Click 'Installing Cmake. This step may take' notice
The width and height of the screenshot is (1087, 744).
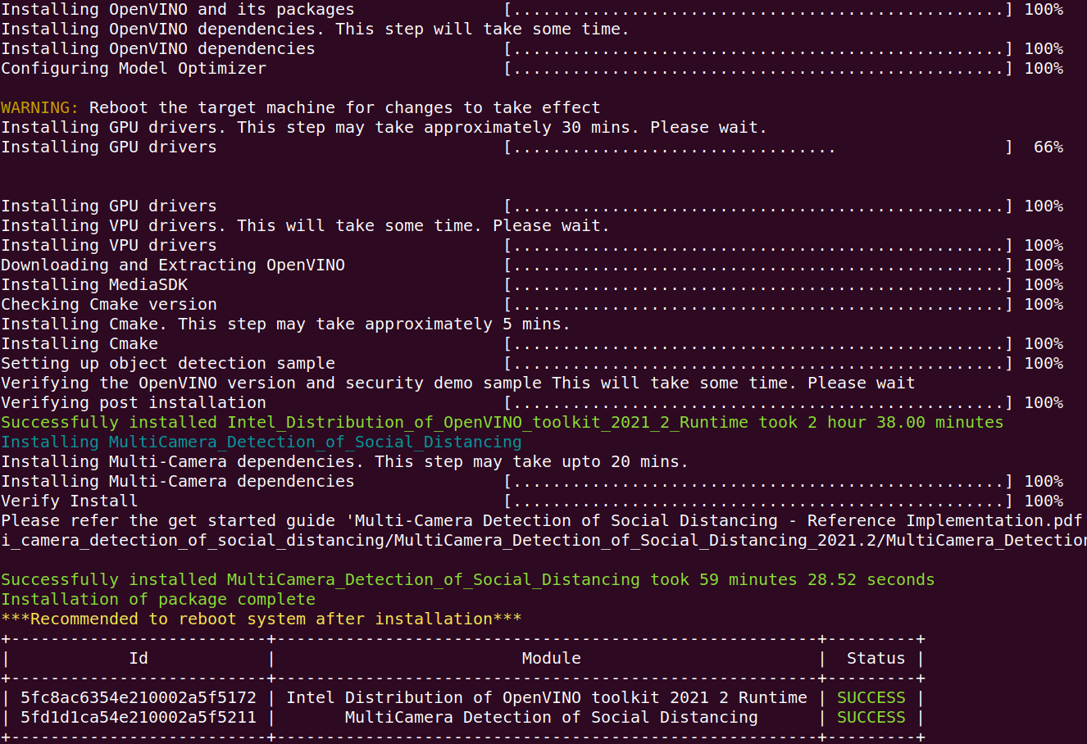[x=285, y=324]
